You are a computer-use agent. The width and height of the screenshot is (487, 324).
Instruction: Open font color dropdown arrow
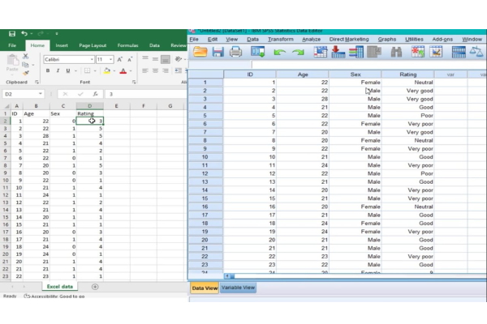click(131, 71)
